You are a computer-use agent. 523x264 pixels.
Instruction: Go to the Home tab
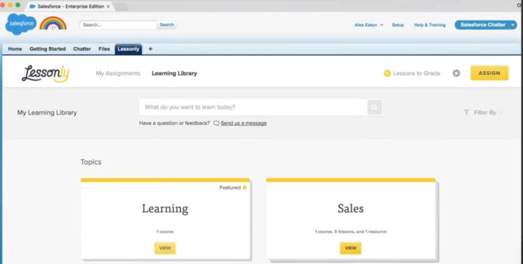(15, 49)
